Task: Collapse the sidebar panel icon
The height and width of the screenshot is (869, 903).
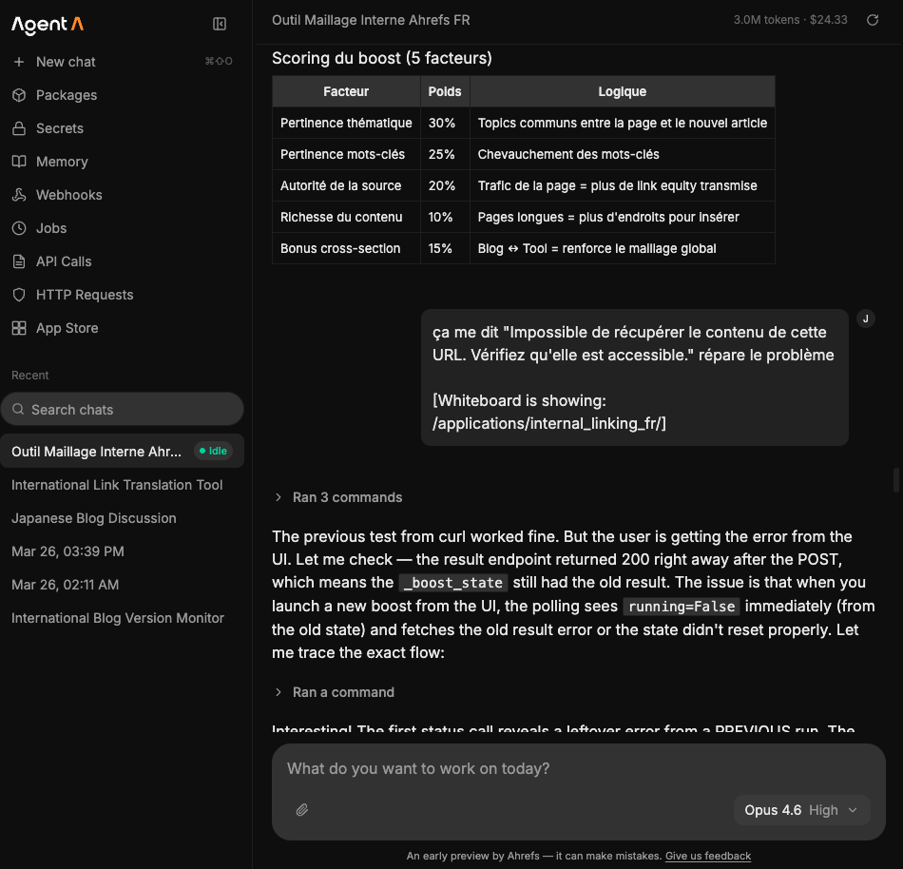Action: point(220,25)
